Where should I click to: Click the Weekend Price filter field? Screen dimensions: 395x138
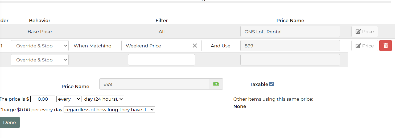click(157, 46)
